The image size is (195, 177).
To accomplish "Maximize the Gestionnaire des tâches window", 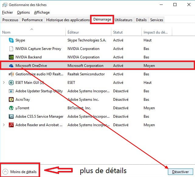I will pyautogui.click(x=175, y=5).
